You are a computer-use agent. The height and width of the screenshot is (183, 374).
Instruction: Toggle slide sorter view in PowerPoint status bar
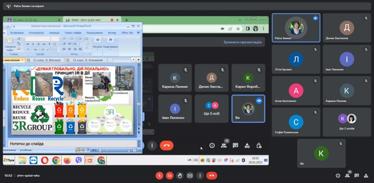click(x=83, y=150)
